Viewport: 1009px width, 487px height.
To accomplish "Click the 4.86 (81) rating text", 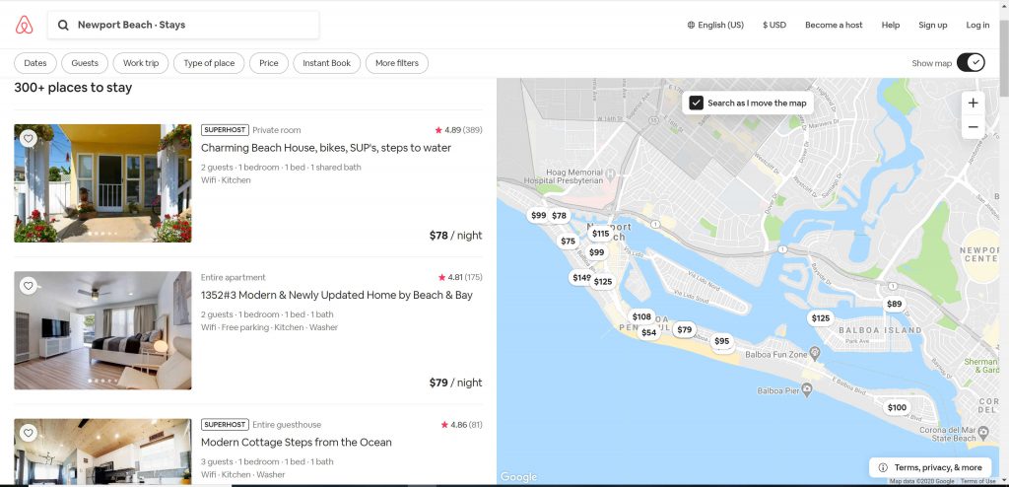I will 461,425.
